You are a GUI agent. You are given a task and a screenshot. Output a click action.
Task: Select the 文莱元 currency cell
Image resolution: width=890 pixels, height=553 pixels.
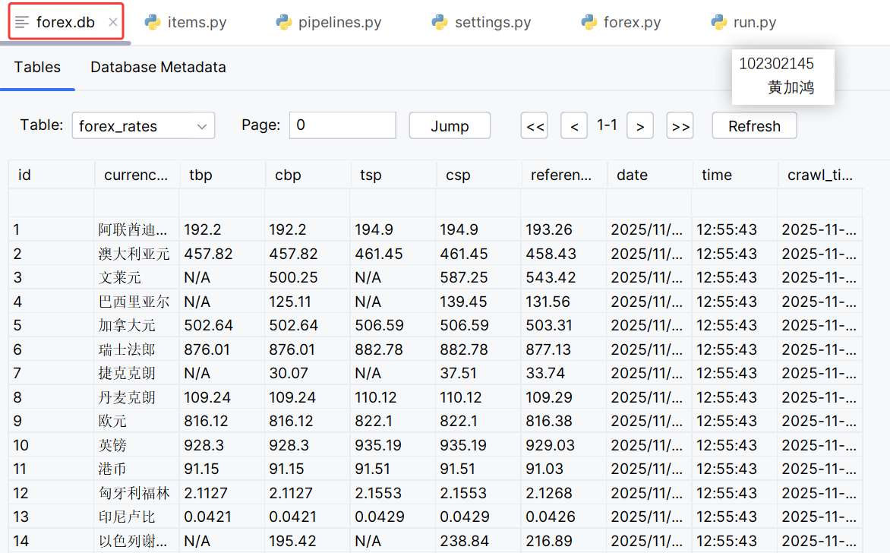(136, 277)
